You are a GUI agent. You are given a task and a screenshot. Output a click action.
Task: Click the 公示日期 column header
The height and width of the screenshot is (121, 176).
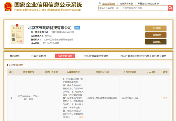point(151,72)
